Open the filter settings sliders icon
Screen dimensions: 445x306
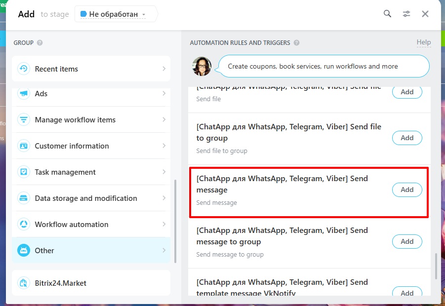[406, 14]
